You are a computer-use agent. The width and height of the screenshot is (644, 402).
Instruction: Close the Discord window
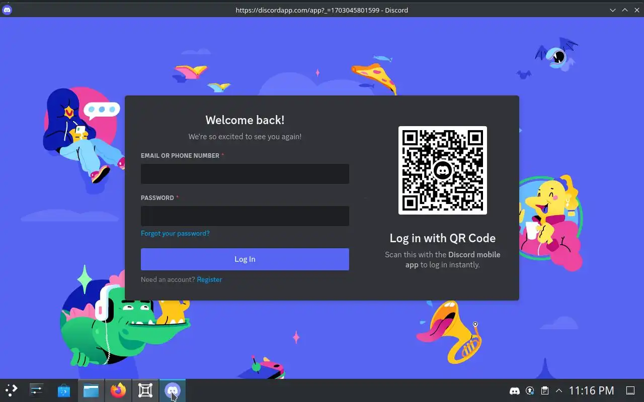[x=637, y=10]
